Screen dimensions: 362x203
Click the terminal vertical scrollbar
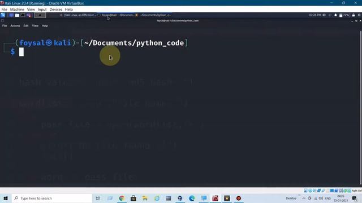tap(361, 107)
